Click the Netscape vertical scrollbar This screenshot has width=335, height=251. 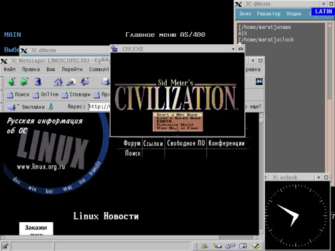click(261, 174)
